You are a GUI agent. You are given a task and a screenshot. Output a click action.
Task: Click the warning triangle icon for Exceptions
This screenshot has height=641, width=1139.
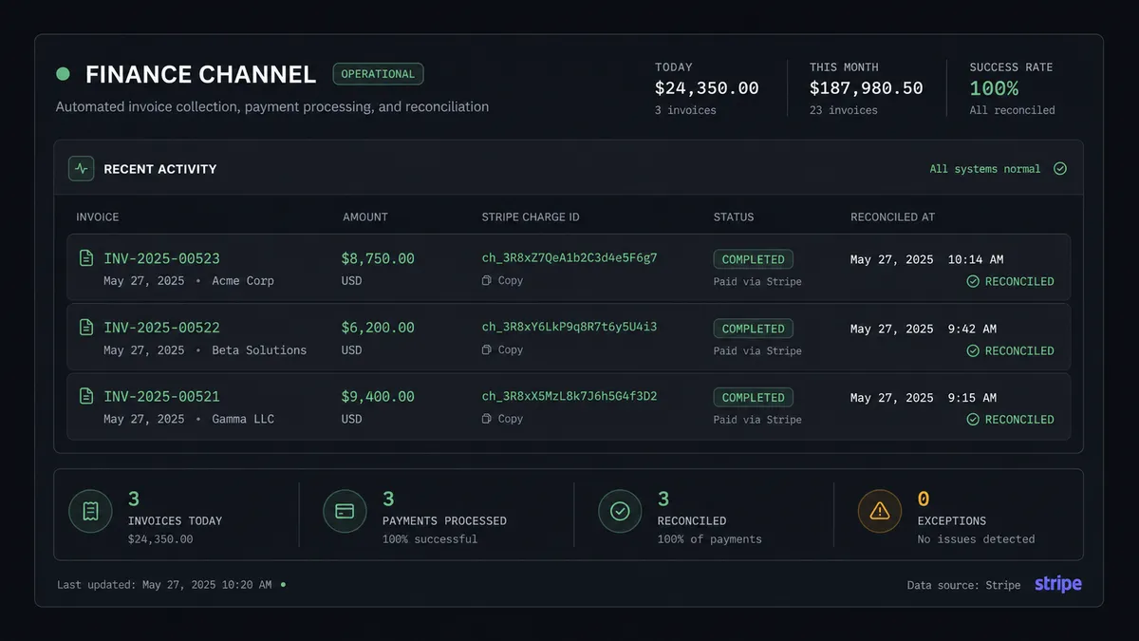[880, 512]
